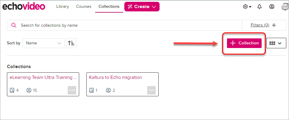Open three-dot menu on eLearning Team collection
Image resolution: width=289 pixels, height=120 pixels.
(72, 90)
